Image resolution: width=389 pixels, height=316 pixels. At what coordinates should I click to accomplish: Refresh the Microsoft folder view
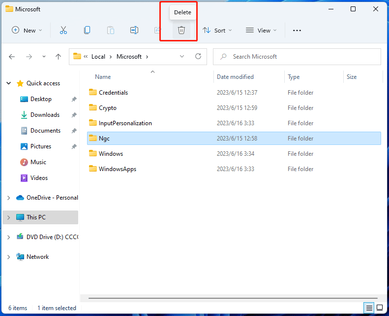(198, 56)
